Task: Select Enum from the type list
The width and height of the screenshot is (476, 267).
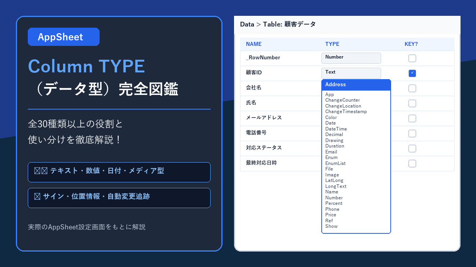Action: pyautogui.click(x=331, y=158)
